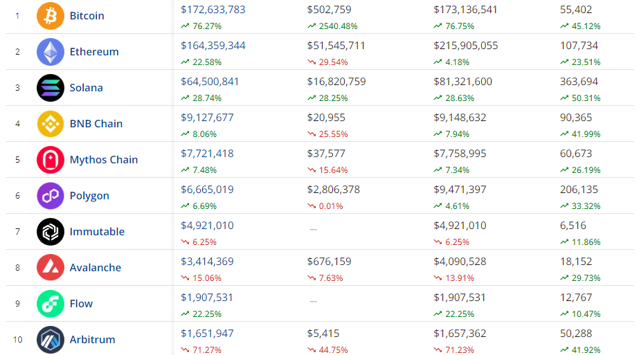Click the Solana logo icon
Screen dimensions: 639x355
(51, 88)
